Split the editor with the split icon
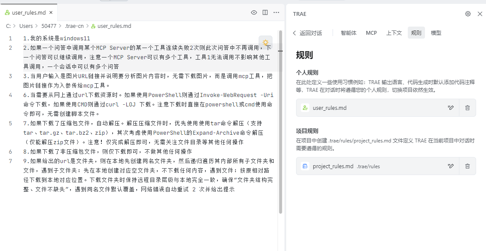 click(x=265, y=12)
